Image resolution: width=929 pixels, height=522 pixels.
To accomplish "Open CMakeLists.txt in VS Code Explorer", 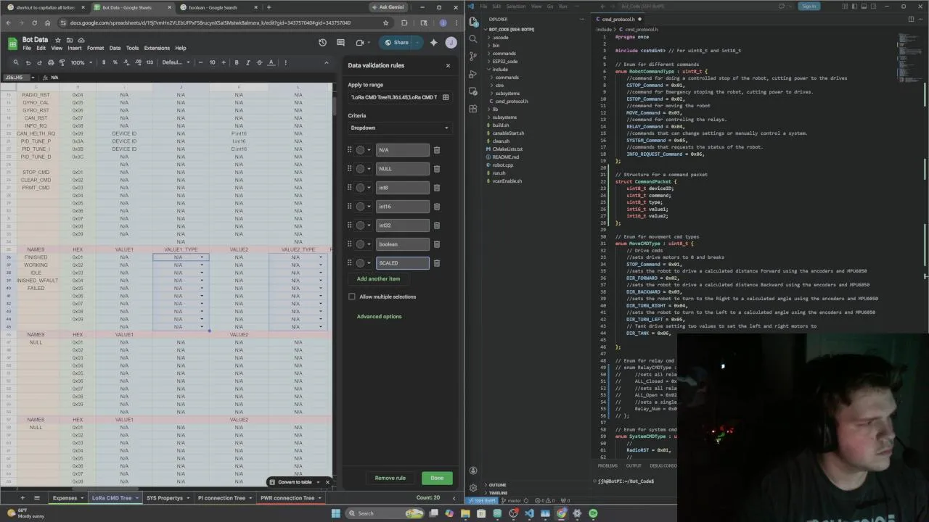I will 507,149.
